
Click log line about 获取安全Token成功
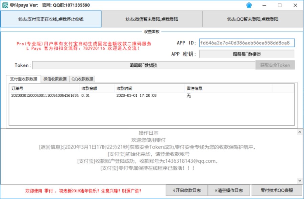point(147,147)
